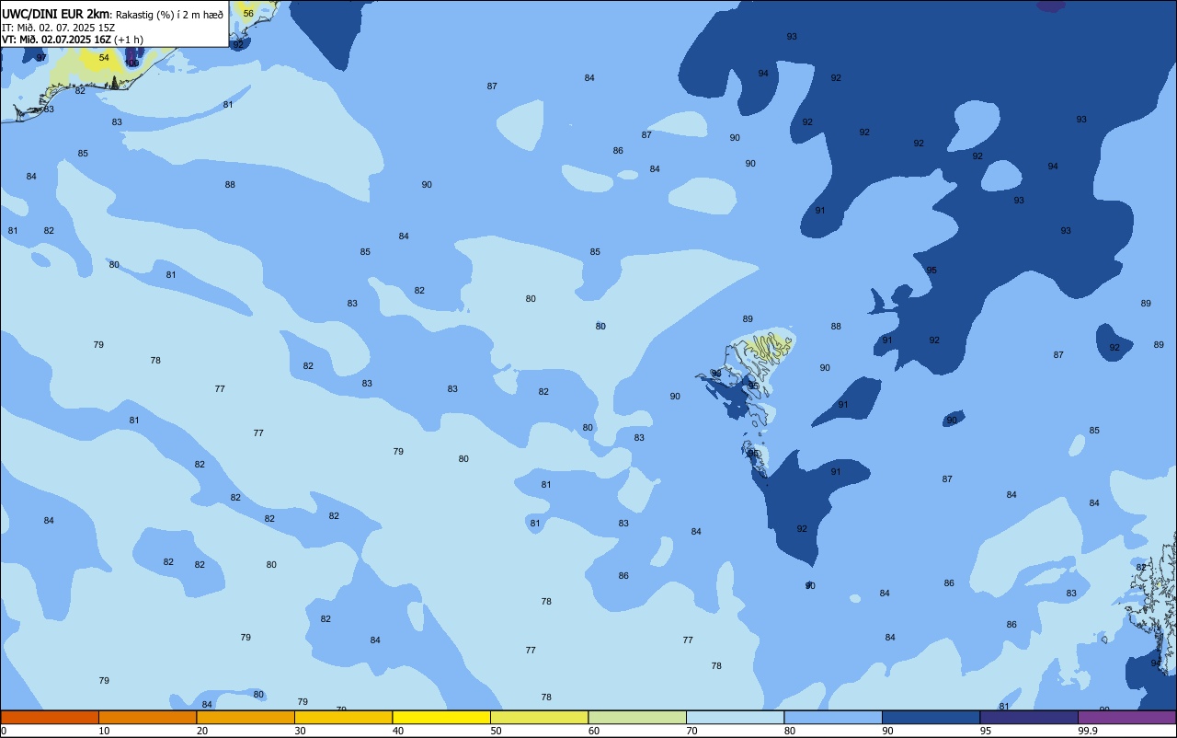Pick the 50–60 pale yellow legend segment
Viewport: 1177px width, 738px height.
[539, 717]
